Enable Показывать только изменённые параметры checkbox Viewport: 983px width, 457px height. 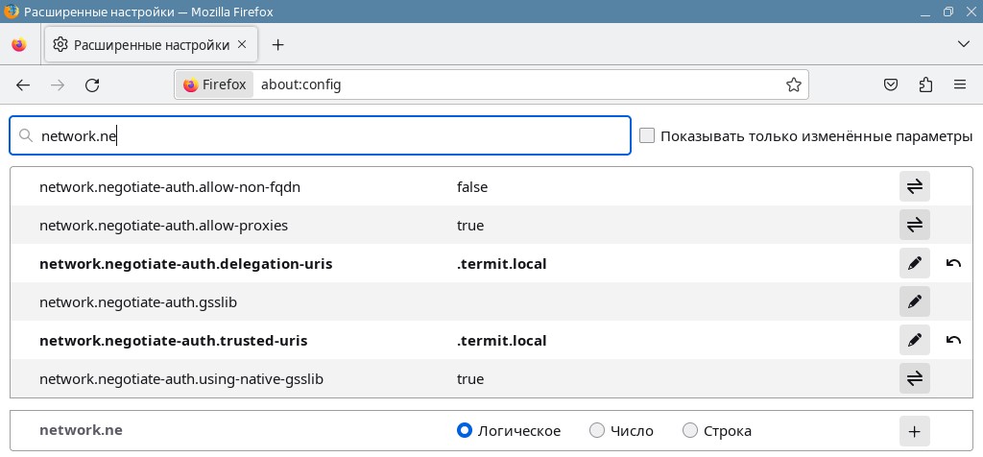(x=647, y=135)
